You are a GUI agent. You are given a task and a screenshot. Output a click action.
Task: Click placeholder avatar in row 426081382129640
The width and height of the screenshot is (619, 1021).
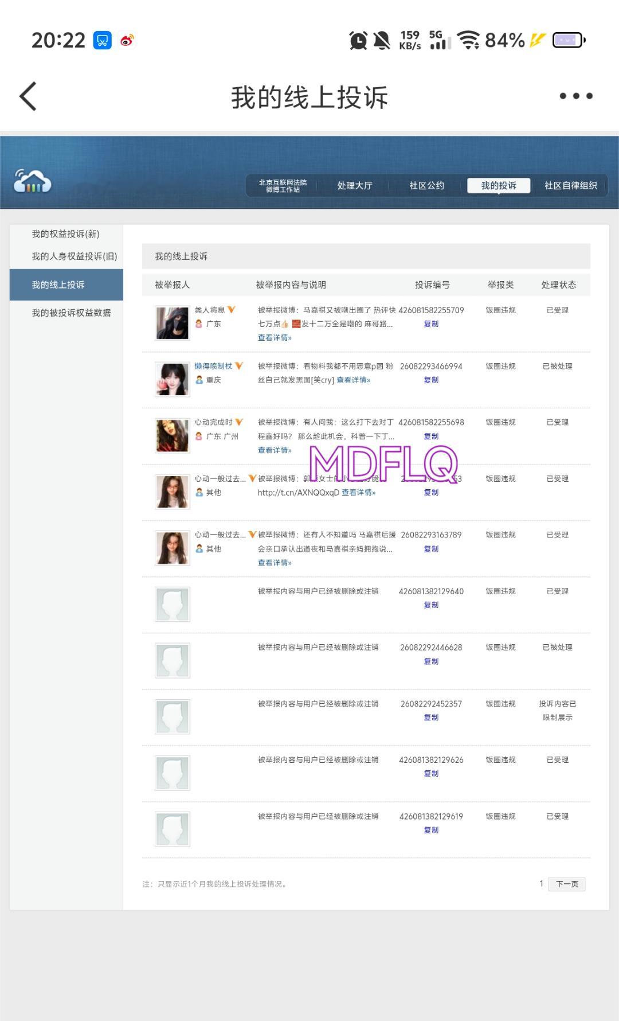172,604
